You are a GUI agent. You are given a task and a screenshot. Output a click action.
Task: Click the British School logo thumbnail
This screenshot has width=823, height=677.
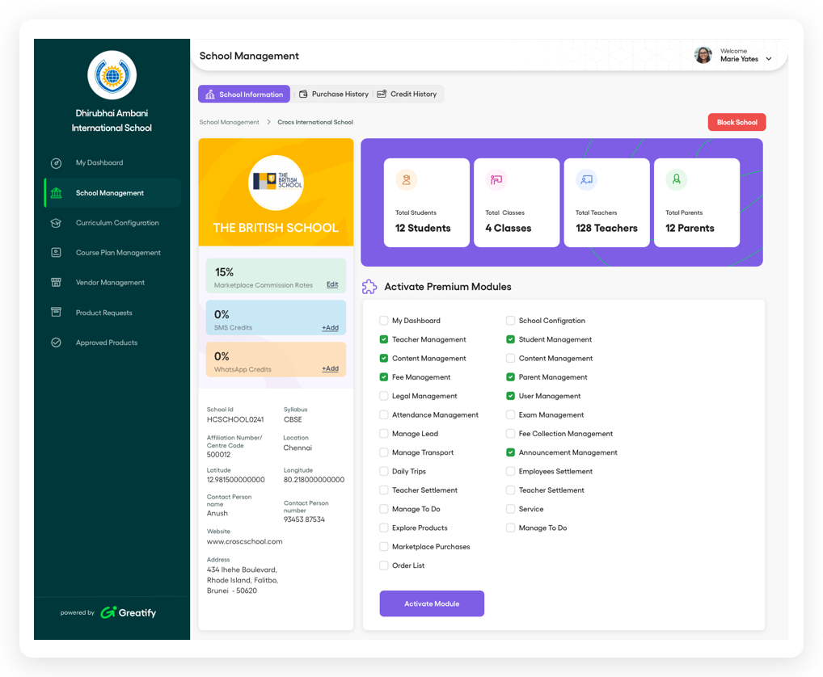point(276,183)
